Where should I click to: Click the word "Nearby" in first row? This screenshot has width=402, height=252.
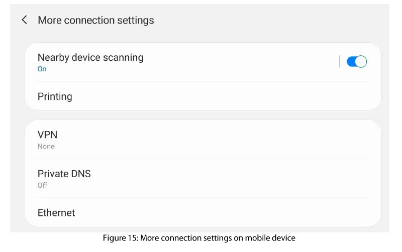click(53, 58)
